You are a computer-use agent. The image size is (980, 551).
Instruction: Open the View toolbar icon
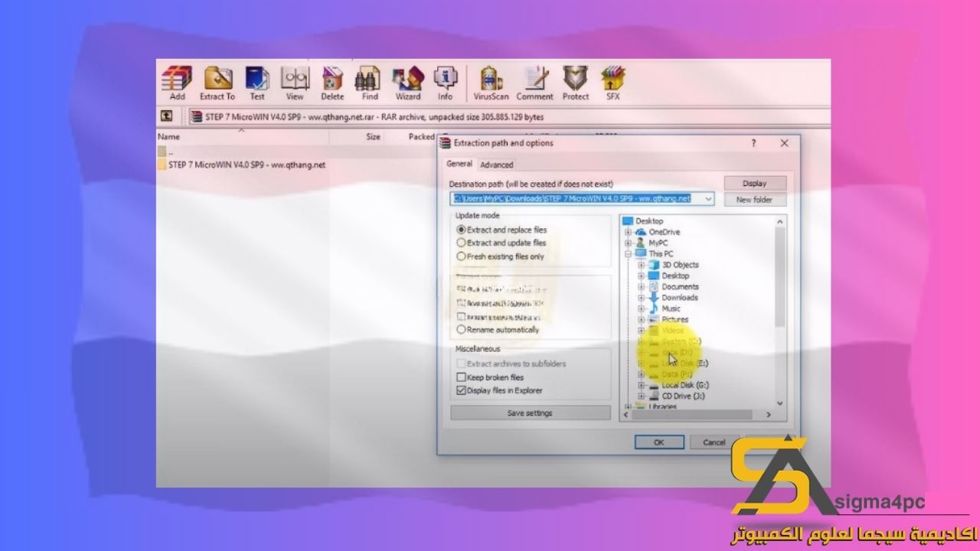point(295,82)
